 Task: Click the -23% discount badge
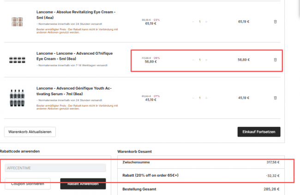pos(156,20)
